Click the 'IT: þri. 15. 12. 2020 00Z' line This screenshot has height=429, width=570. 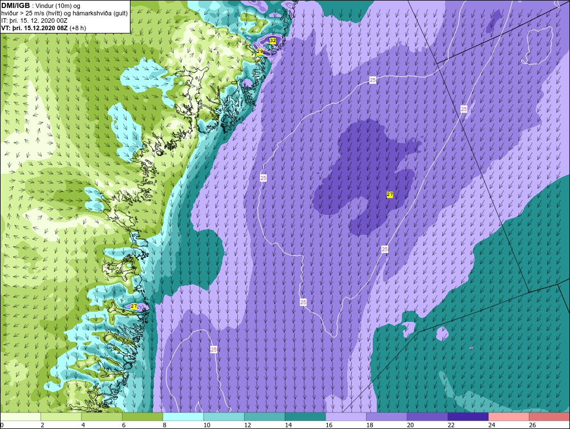pos(34,21)
